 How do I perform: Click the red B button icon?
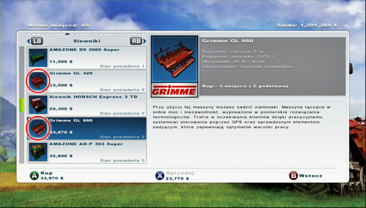pos(293,175)
